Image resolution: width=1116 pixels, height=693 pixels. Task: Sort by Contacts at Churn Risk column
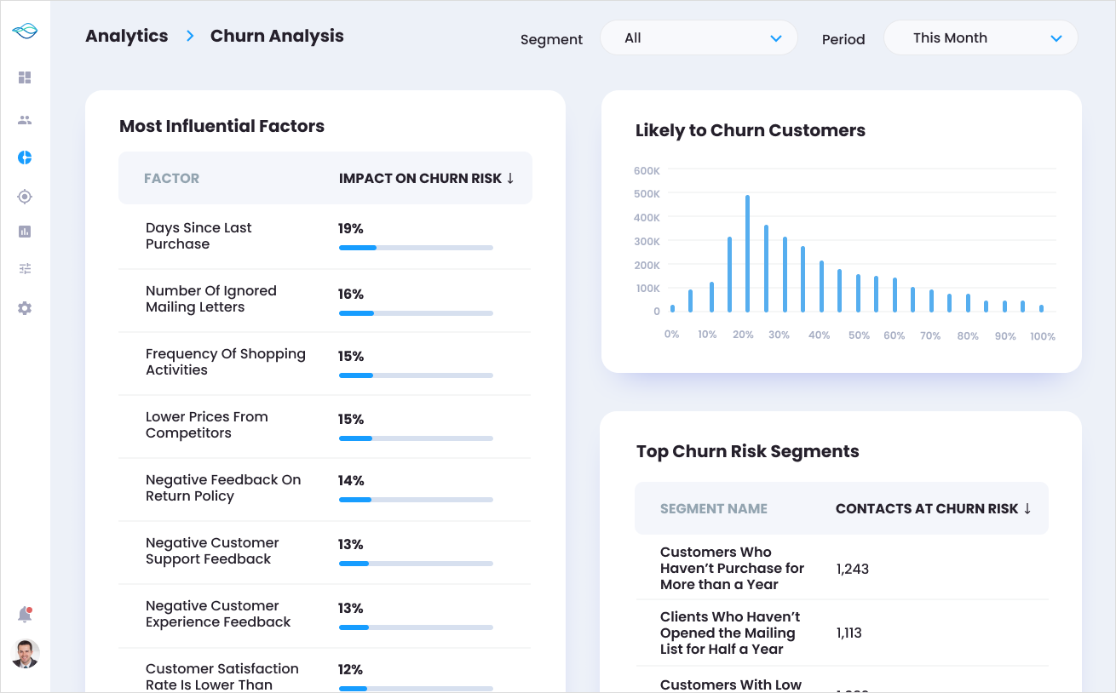pos(933,509)
